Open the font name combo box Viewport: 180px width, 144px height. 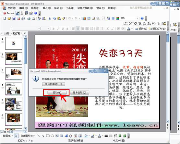tap(26, 29)
